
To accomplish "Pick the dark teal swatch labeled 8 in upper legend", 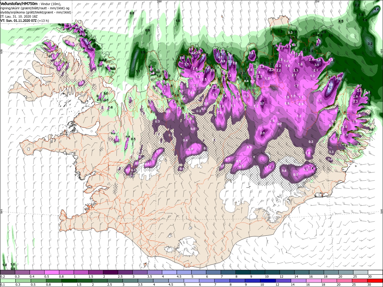I will tap(243, 272).
